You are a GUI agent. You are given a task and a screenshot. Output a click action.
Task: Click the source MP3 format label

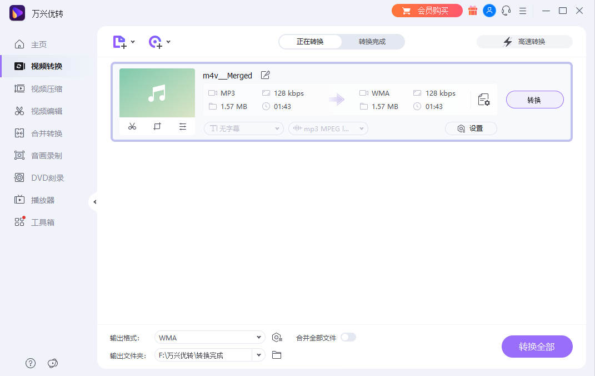228,93
